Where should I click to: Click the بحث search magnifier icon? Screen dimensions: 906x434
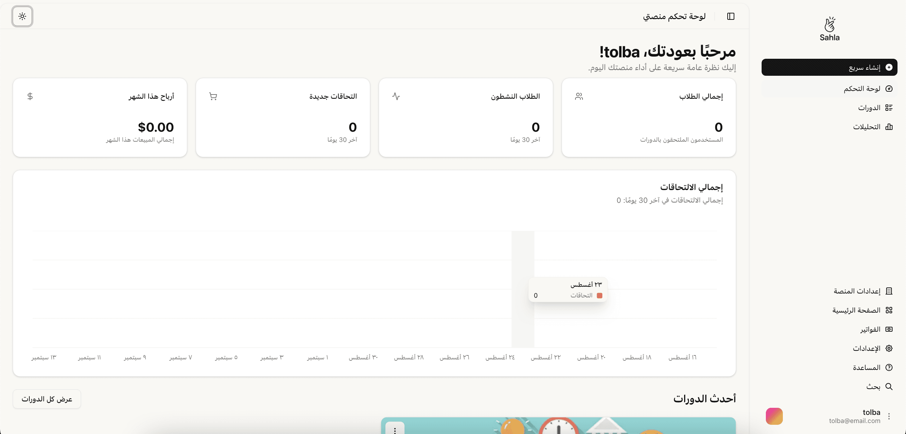889,387
